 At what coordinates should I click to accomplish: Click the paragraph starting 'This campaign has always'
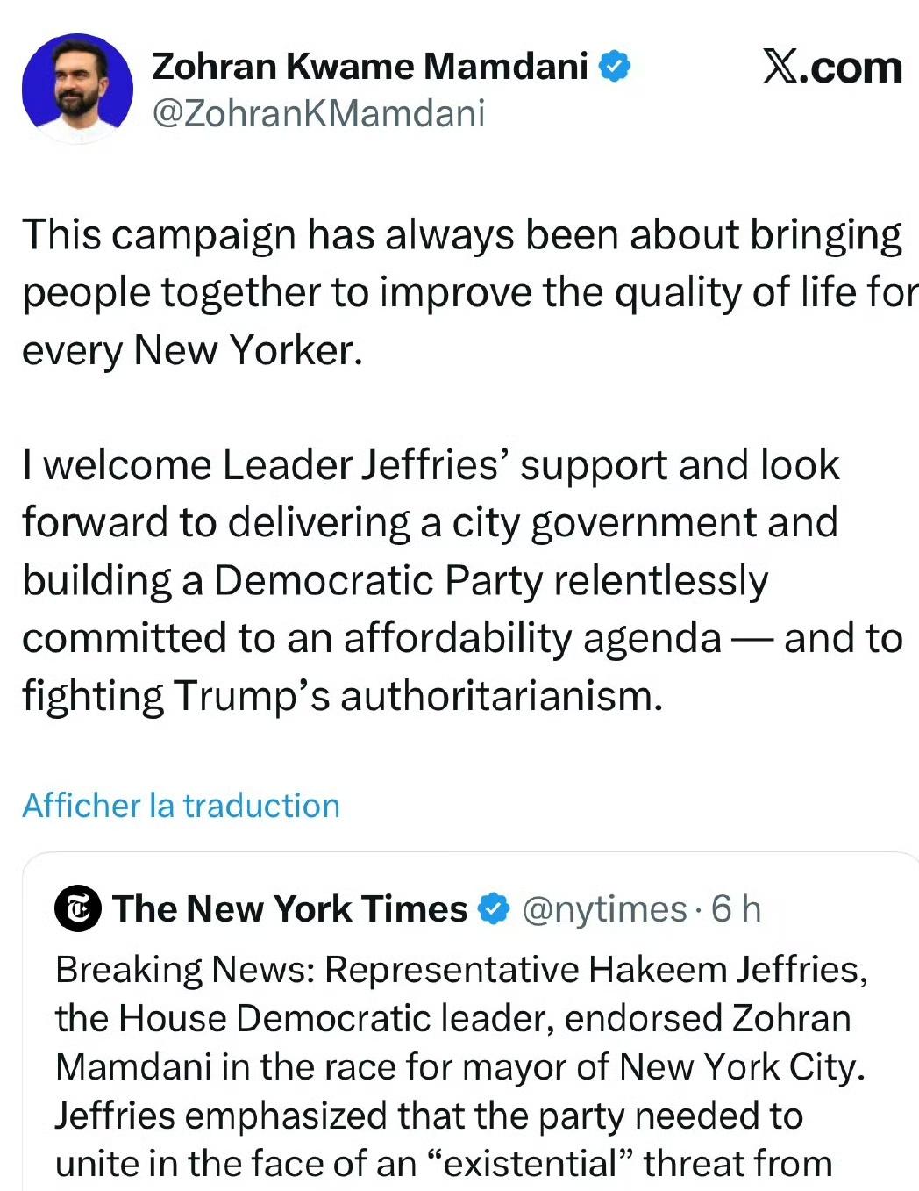click(462, 235)
